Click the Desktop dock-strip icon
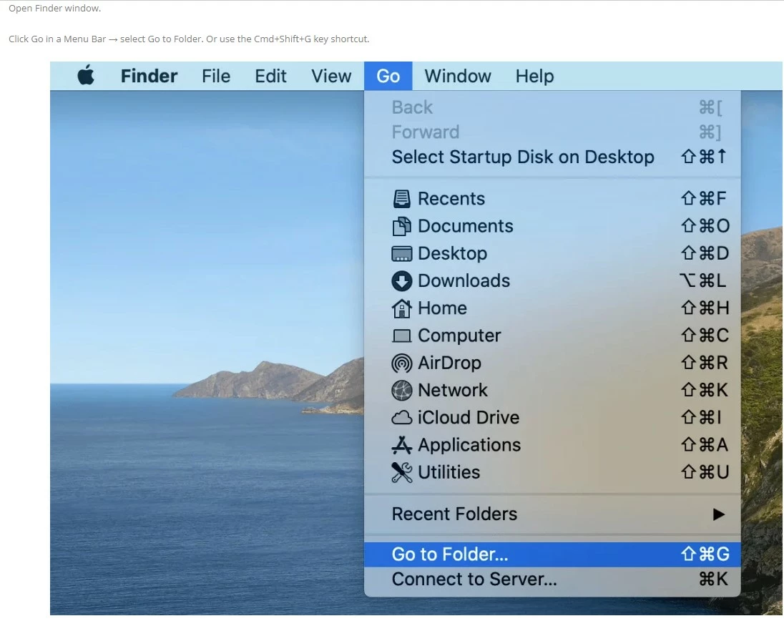This screenshot has width=784, height=621. (401, 253)
